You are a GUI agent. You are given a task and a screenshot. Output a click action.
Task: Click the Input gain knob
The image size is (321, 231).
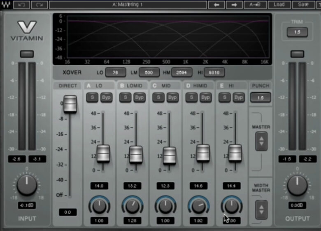click(27, 185)
